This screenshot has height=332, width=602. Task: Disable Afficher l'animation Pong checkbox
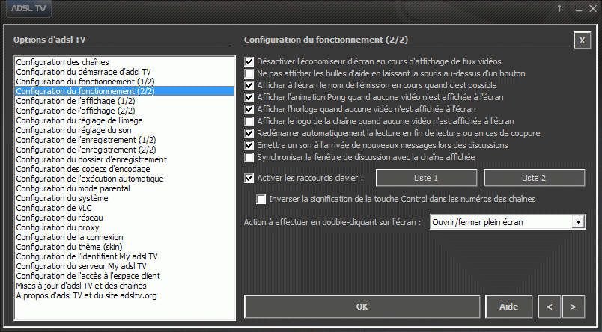pyautogui.click(x=249, y=97)
